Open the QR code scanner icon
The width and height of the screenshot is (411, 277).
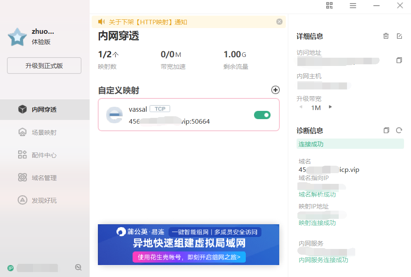coord(330,5)
